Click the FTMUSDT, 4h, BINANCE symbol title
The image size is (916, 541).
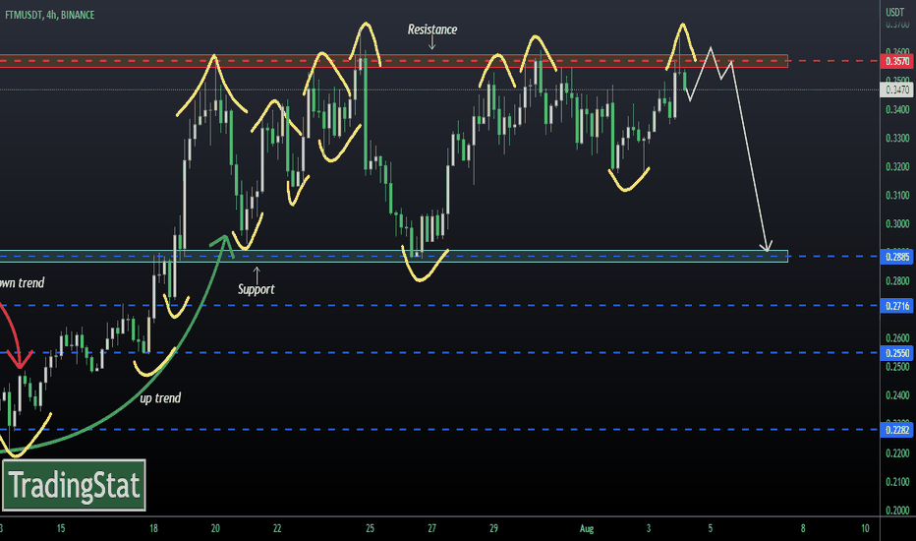click(50, 15)
